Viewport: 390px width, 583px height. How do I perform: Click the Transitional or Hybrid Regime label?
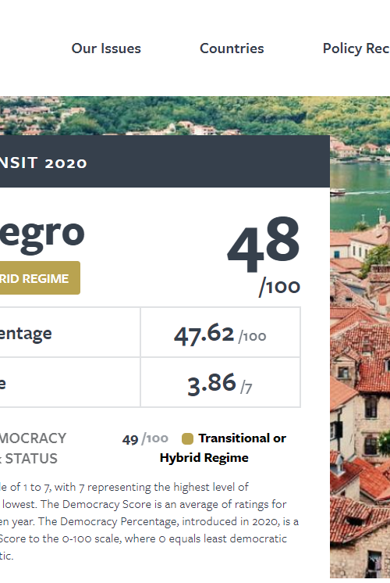tap(223, 448)
